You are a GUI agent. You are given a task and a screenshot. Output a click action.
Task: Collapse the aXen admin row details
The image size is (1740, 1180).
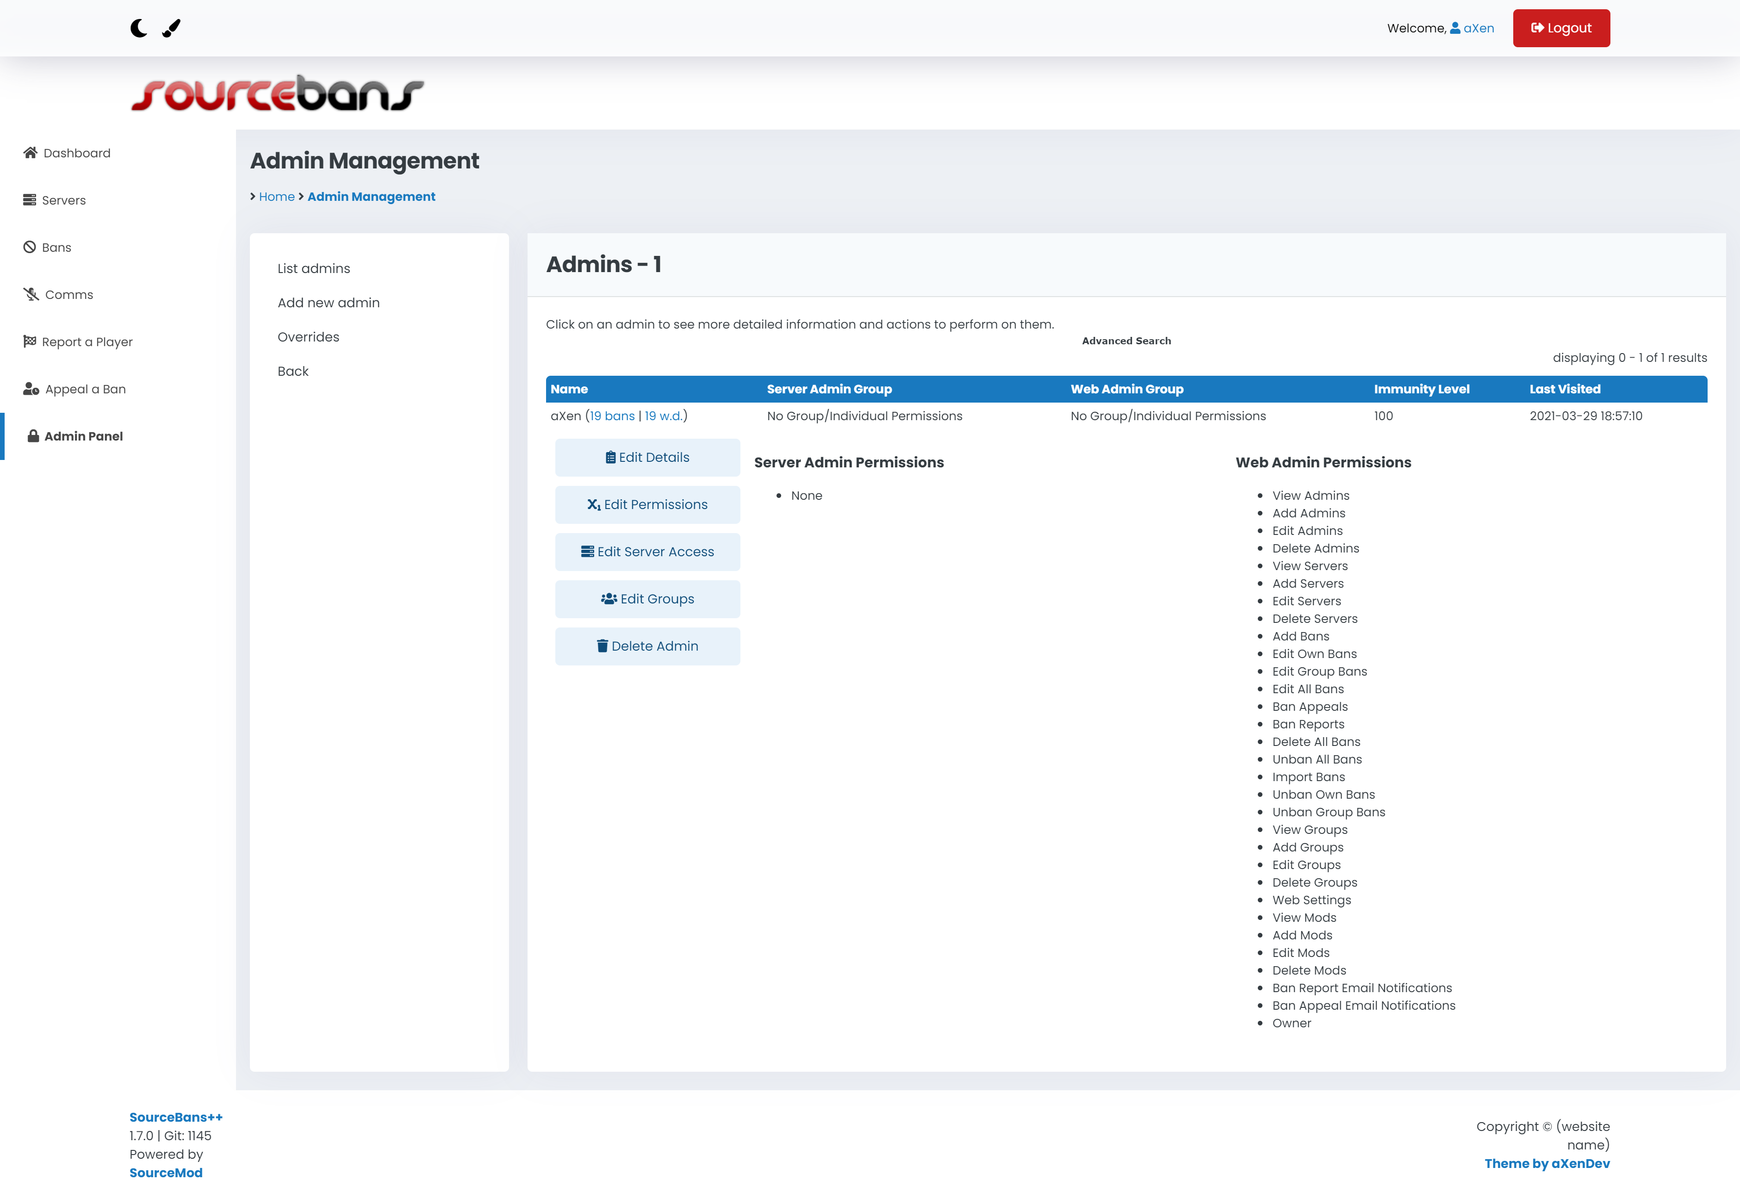(x=565, y=416)
